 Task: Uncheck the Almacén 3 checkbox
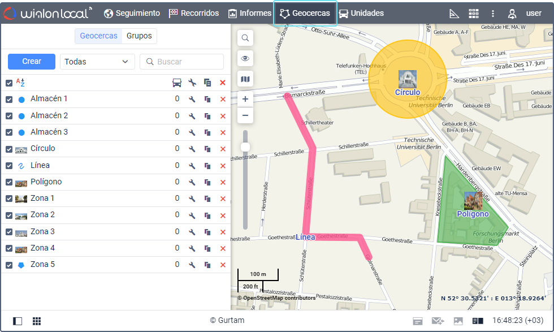point(9,132)
